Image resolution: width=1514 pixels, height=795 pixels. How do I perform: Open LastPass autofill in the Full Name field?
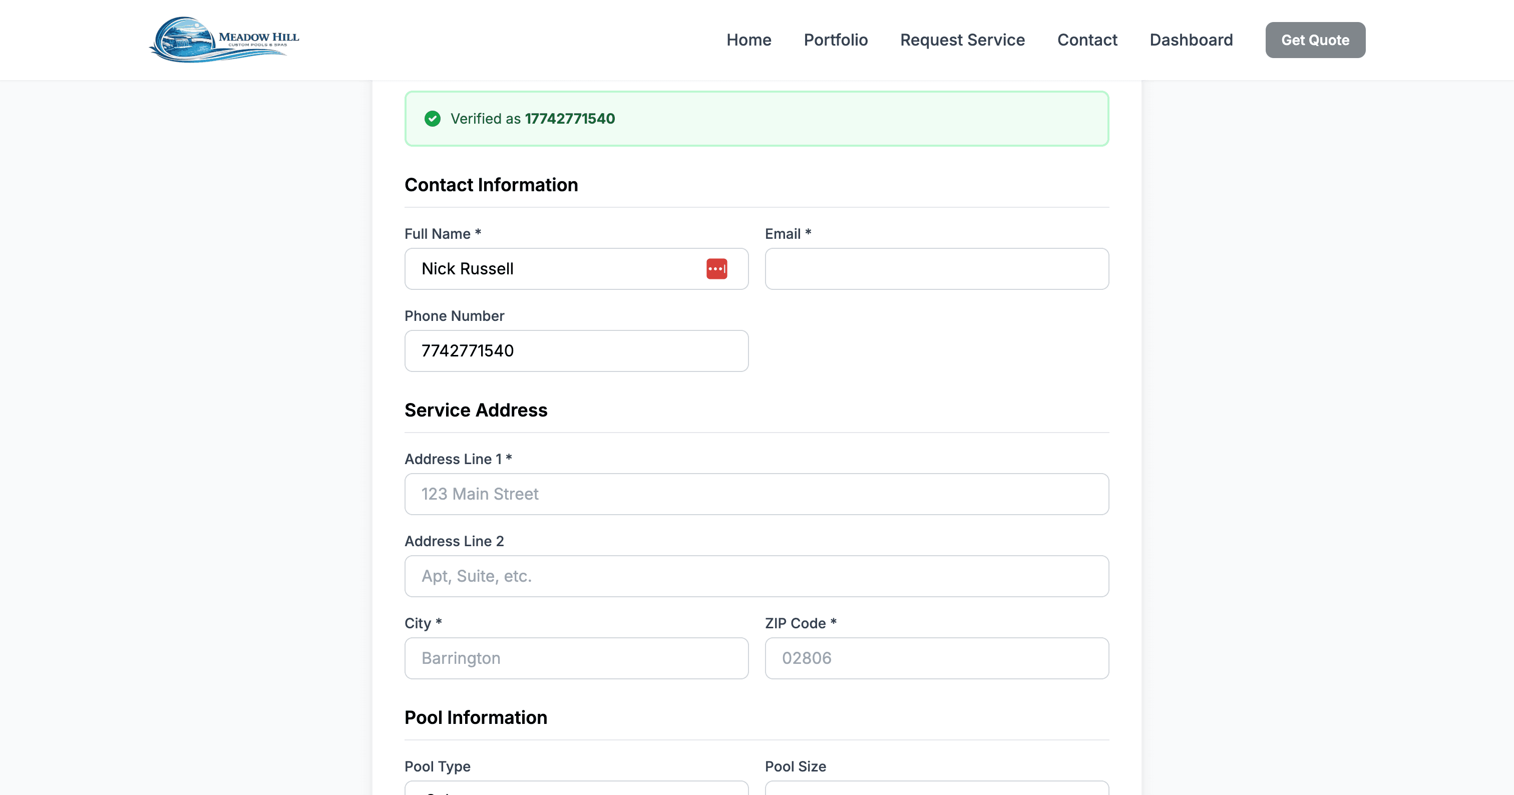pos(717,268)
